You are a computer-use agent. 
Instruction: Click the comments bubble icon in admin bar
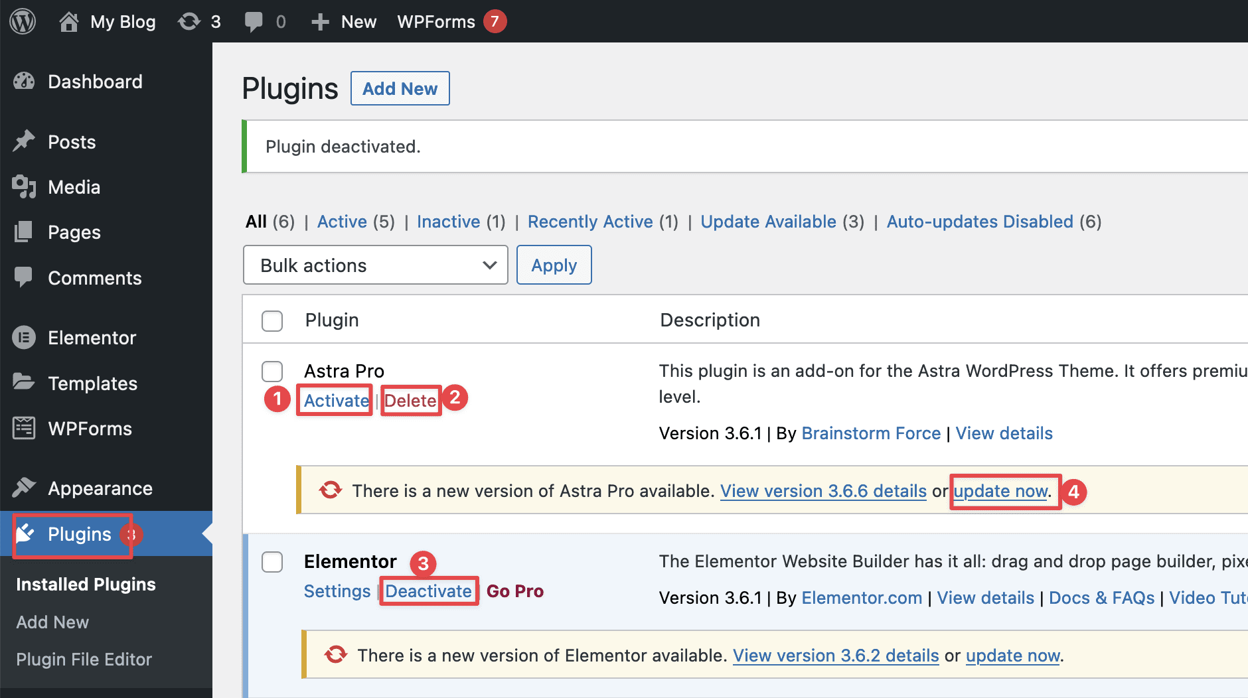tap(254, 22)
